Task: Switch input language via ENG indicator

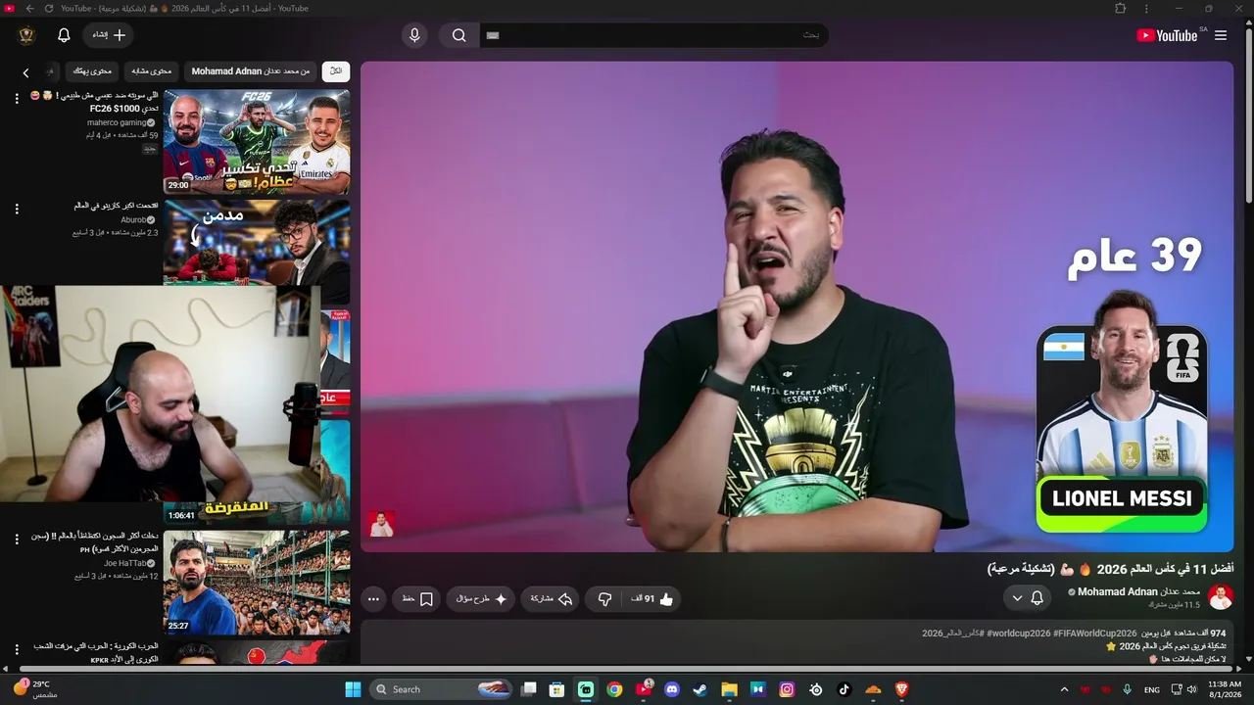Action: [x=1152, y=689]
